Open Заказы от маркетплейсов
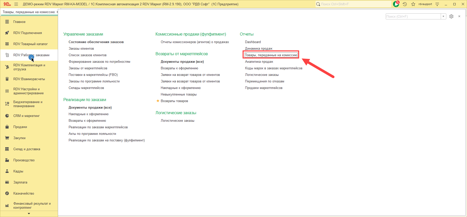Viewport: 467px width, 217px height. (88, 68)
